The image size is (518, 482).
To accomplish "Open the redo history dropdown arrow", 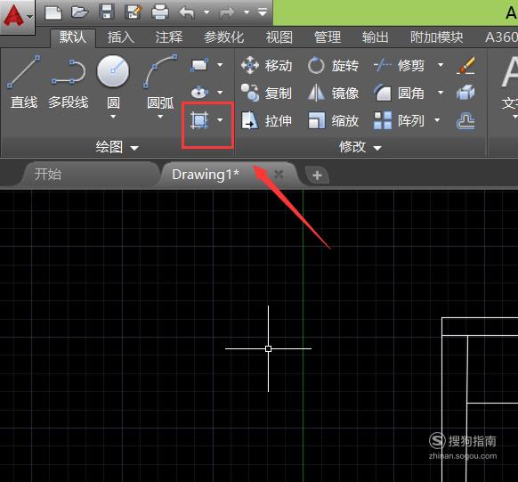I will point(247,12).
